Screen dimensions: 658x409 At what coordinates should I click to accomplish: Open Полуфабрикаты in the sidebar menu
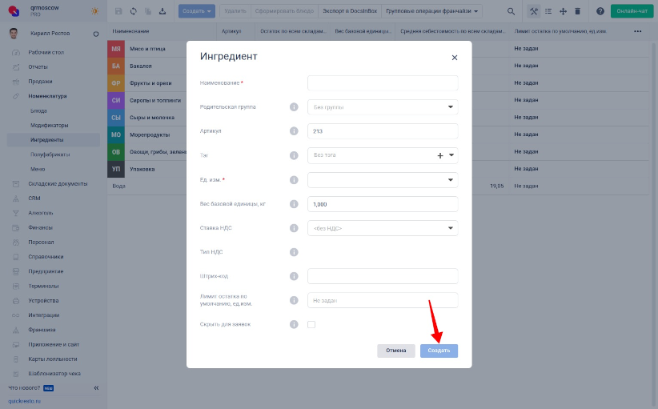pos(50,154)
